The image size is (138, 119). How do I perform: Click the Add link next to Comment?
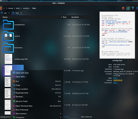(x=115, y=83)
